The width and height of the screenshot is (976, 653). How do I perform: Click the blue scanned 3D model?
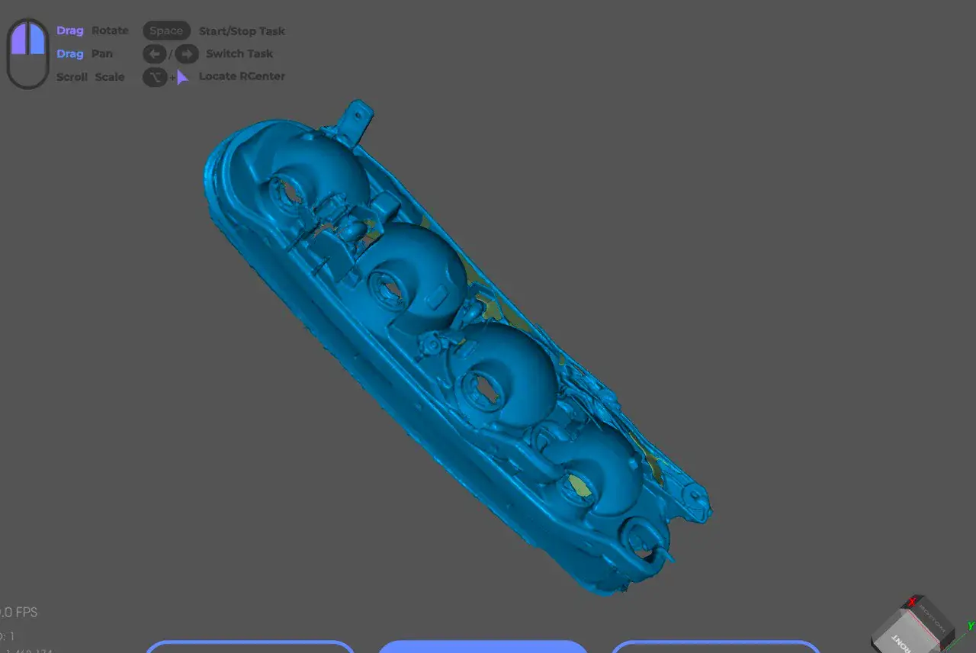tap(457, 347)
